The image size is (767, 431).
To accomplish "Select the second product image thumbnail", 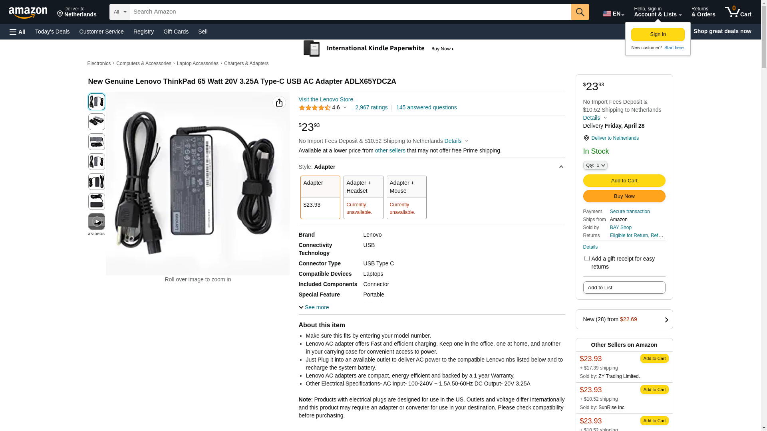I will coord(96,122).
